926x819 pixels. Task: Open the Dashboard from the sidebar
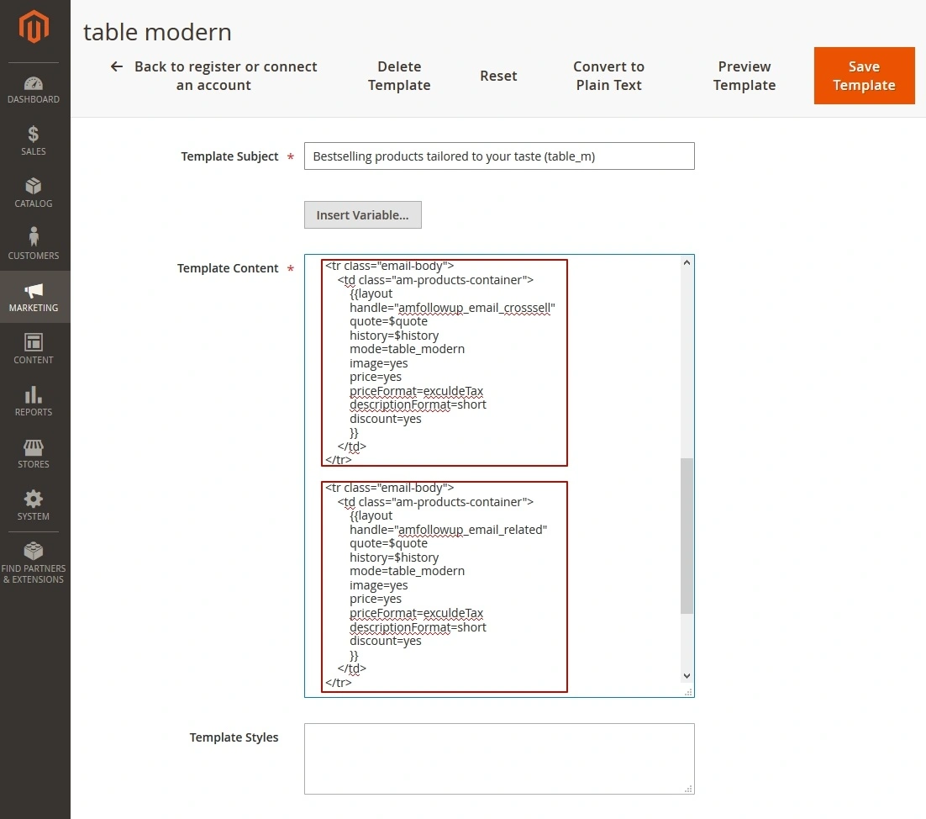click(34, 87)
